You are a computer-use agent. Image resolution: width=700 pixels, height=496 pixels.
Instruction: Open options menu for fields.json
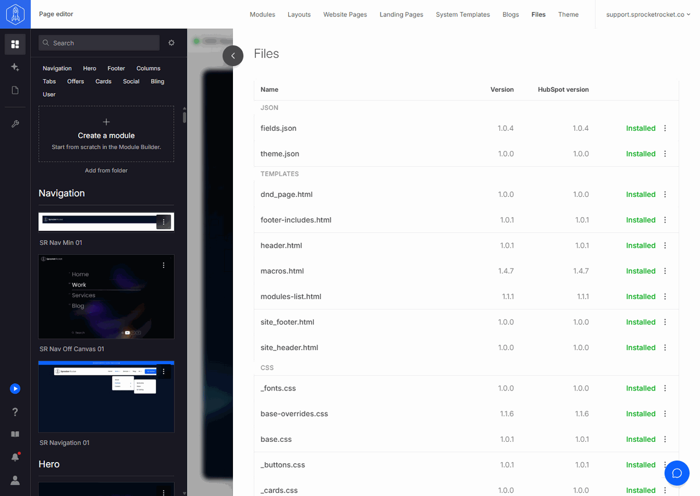[665, 129]
